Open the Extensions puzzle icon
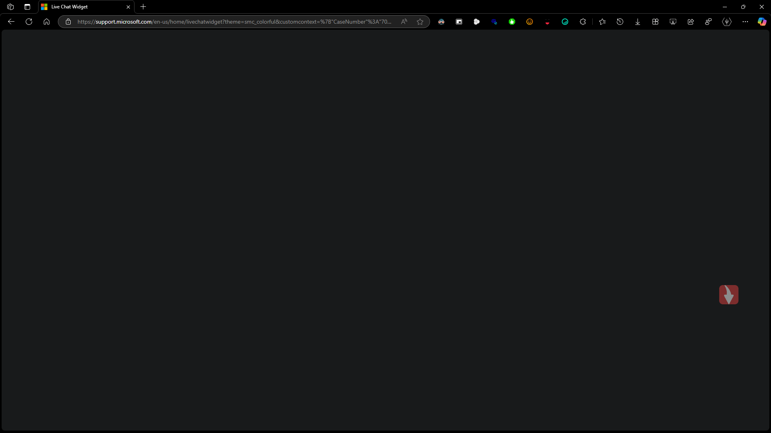Image resolution: width=771 pixels, height=433 pixels. tap(583, 22)
